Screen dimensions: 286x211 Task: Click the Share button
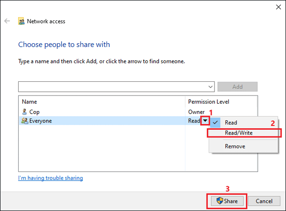(227, 201)
